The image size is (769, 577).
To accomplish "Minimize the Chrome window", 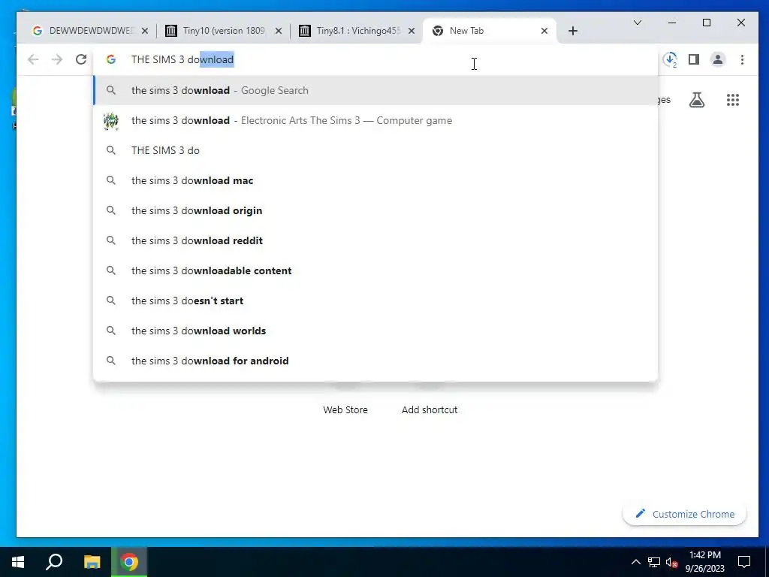I will [x=672, y=23].
